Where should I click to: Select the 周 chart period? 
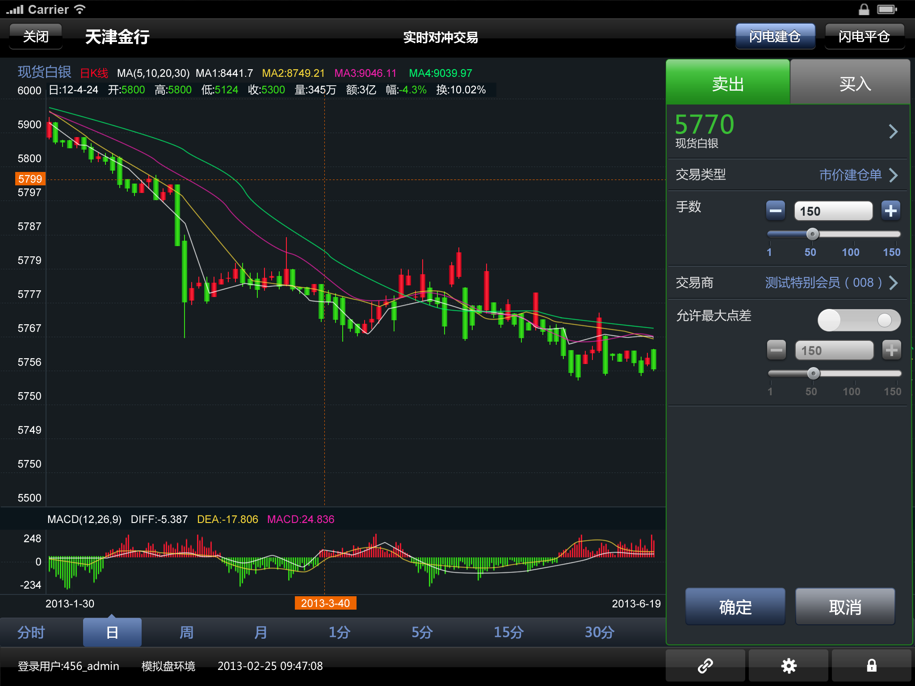point(186,632)
